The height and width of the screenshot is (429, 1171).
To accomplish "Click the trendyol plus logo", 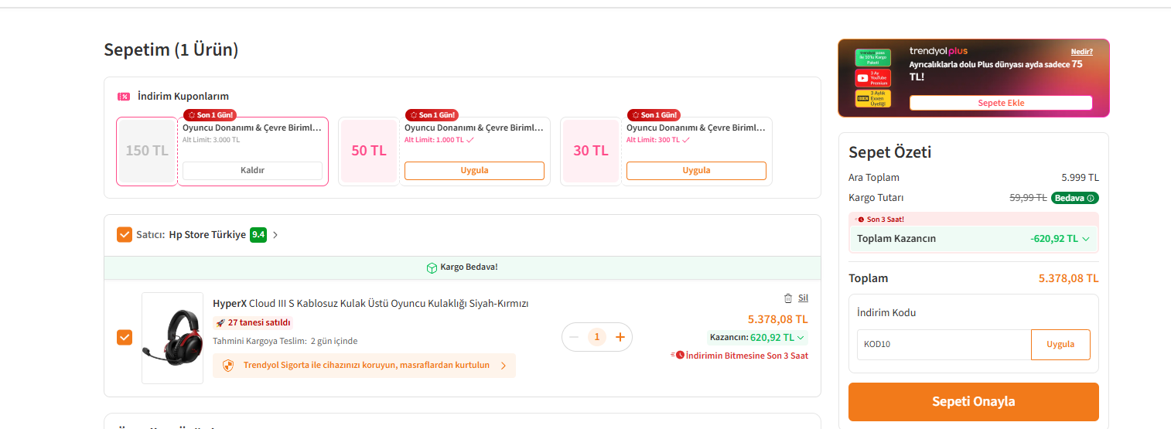I will [x=938, y=51].
